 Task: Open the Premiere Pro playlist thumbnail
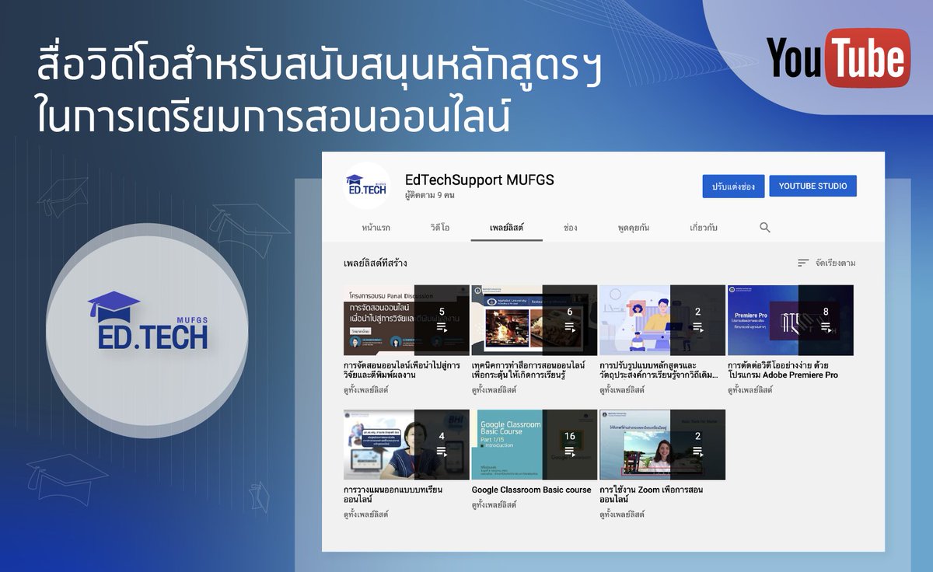pyautogui.click(x=791, y=320)
